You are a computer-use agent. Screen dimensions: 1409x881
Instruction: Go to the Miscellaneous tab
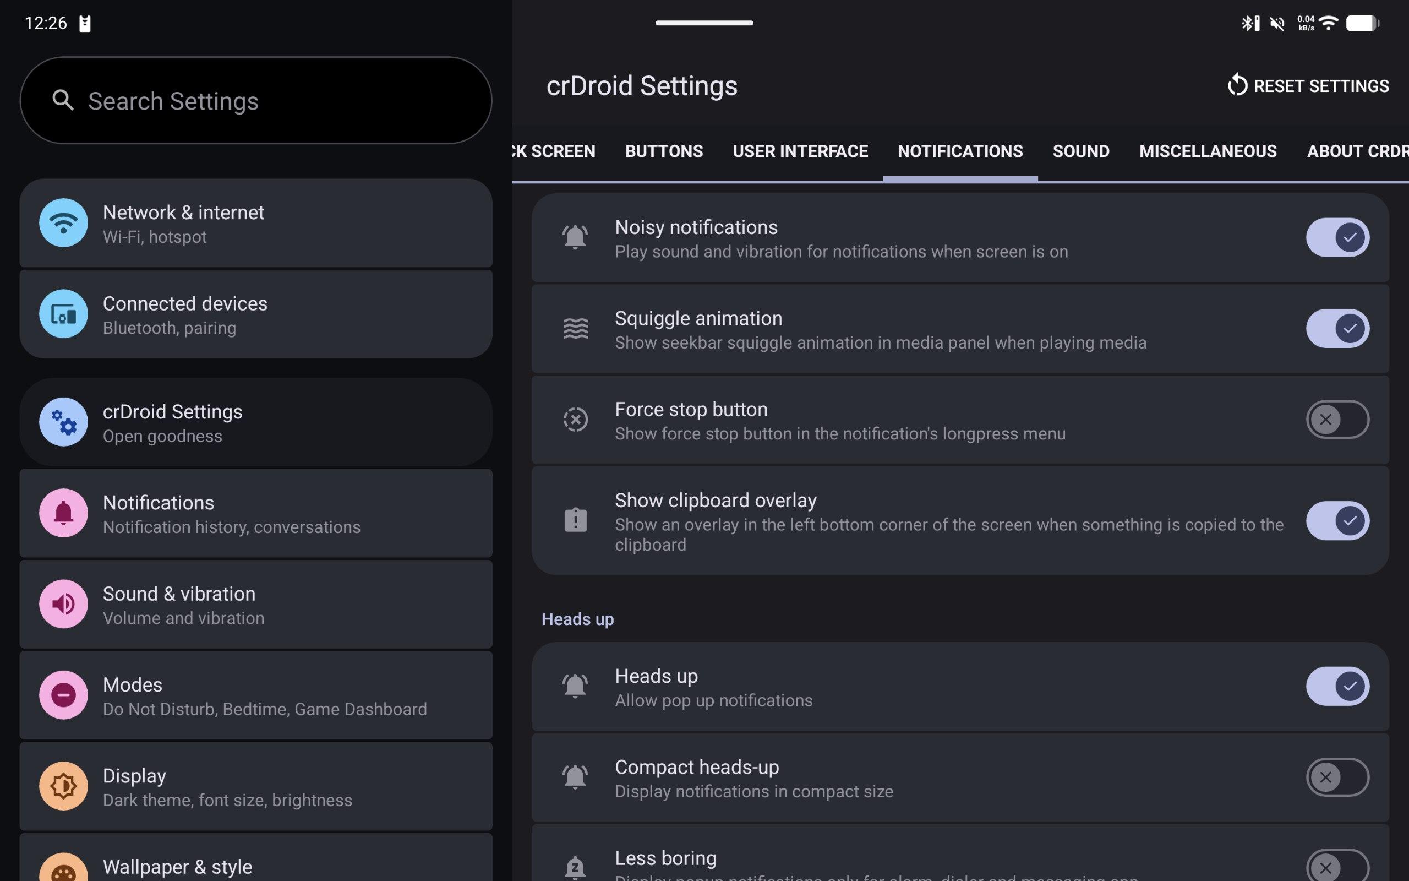(x=1208, y=151)
